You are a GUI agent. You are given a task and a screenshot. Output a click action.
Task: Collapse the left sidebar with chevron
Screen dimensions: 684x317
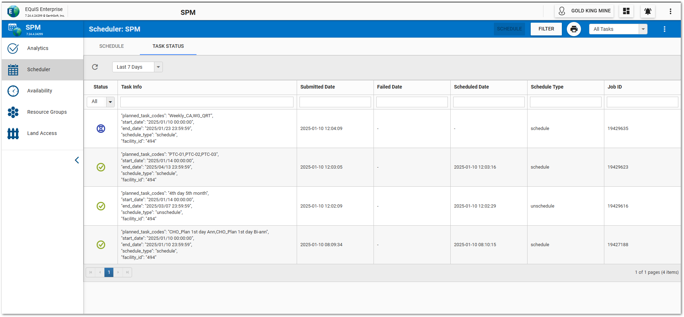[77, 160]
